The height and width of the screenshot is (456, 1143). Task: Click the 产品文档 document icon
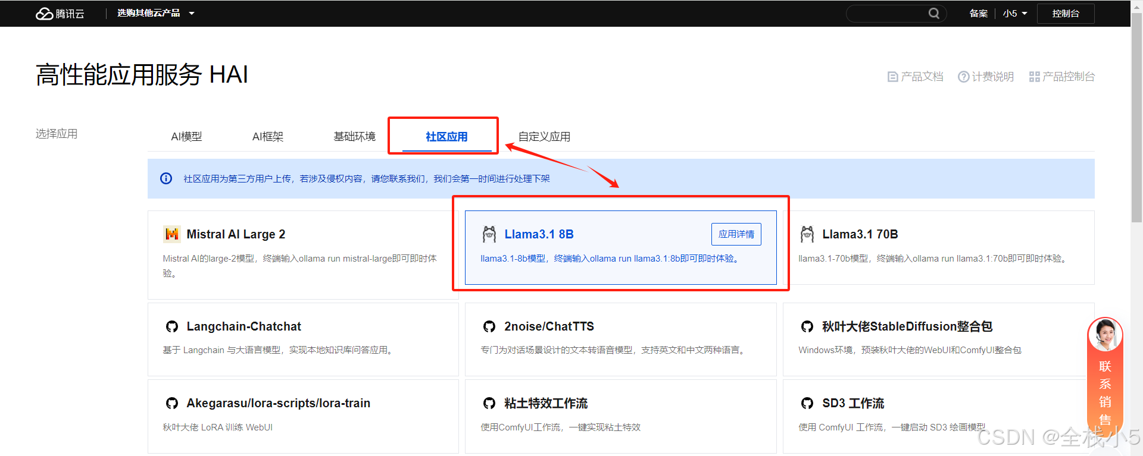pos(892,77)
